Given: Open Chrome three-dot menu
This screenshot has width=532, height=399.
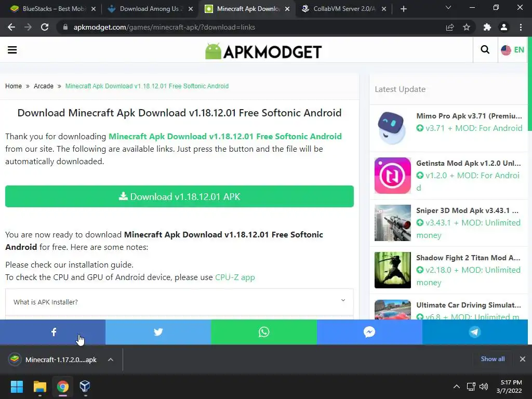Looking at the screenshot, I should [x=521, y=27].
